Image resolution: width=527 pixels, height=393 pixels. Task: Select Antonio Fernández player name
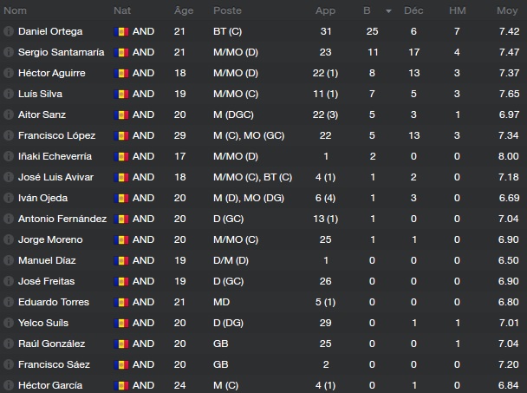[x=62, y=219]
